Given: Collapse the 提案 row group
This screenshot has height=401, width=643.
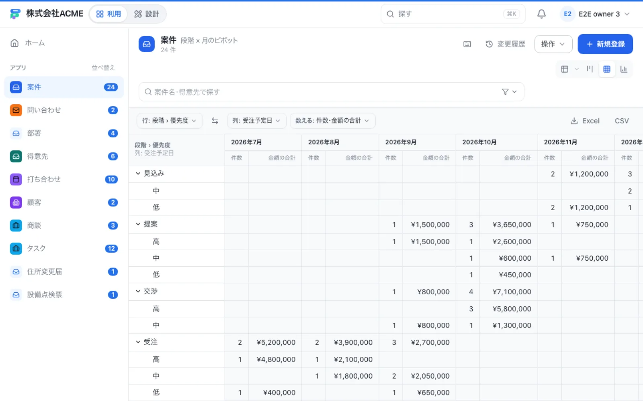Looking at the screenshot, I should 138,224.
